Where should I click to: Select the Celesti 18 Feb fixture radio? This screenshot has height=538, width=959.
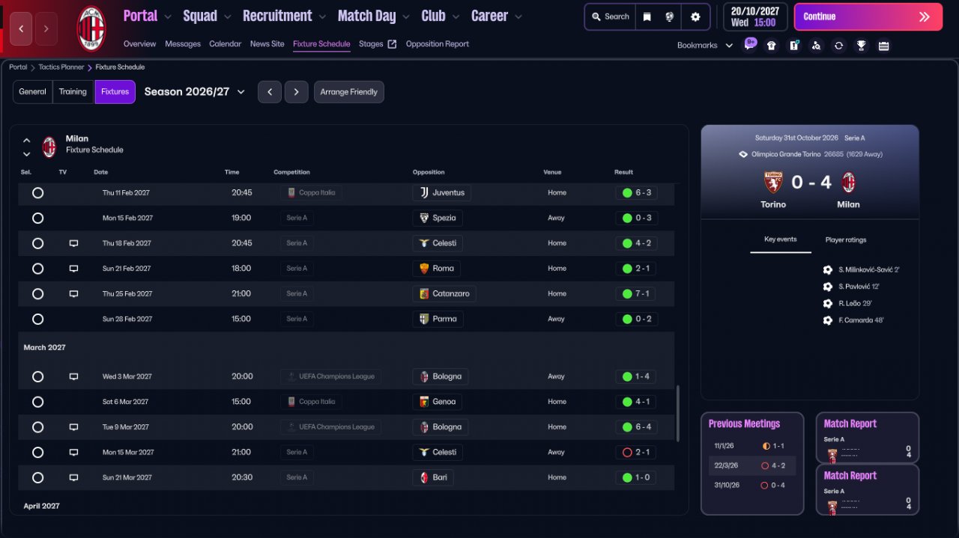[x=37, y=244]
